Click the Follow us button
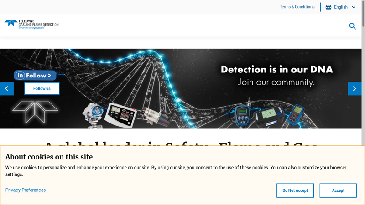The height and width of the screenshot is (205, 365). 42,88
